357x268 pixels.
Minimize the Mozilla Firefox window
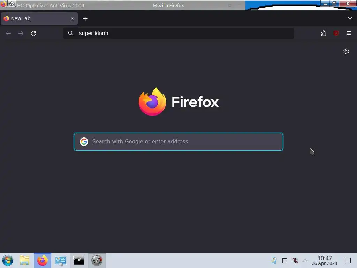pyautogui.click(x=325, y=3)
